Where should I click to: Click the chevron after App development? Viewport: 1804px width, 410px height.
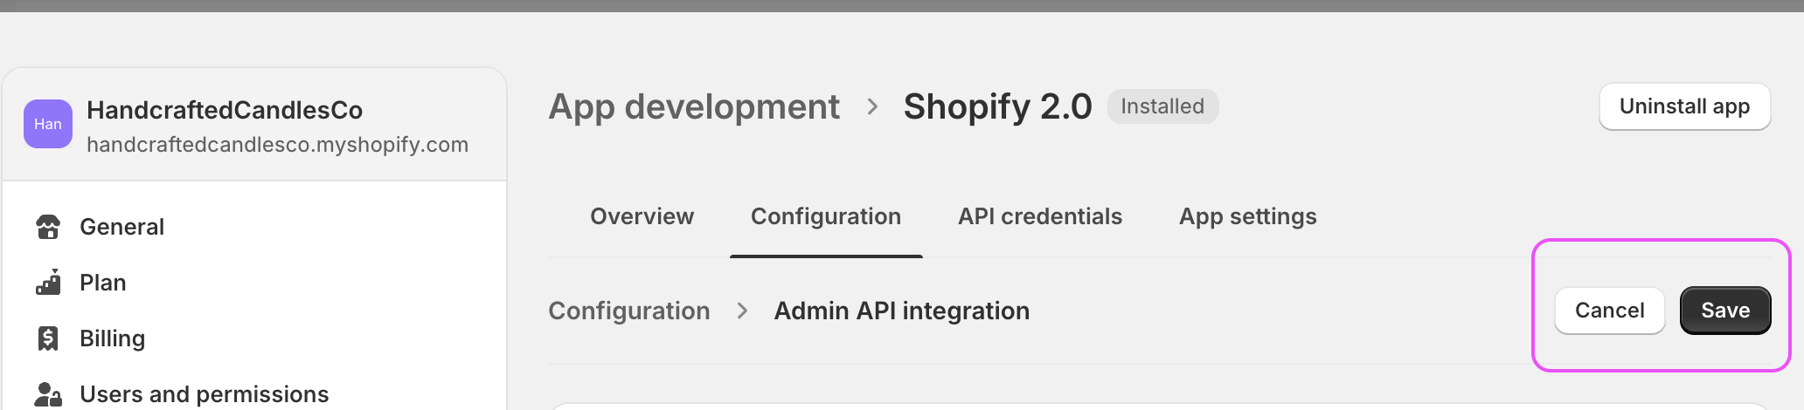(x=872, y=106)
